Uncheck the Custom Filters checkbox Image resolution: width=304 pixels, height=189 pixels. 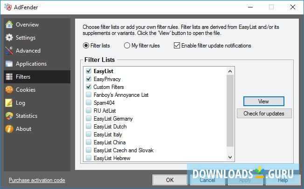pos(89,87)
